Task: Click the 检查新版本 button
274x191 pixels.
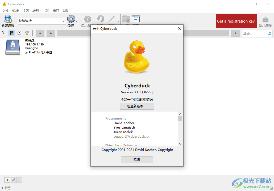Action: 137,106
